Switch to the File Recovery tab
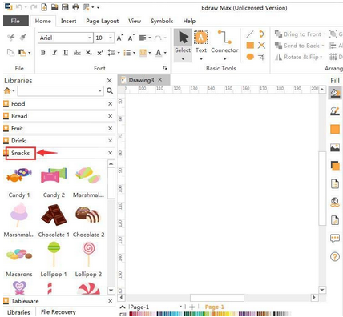This screenshot has width=343, height=317. pyautogui.click(x=59, y=312)
